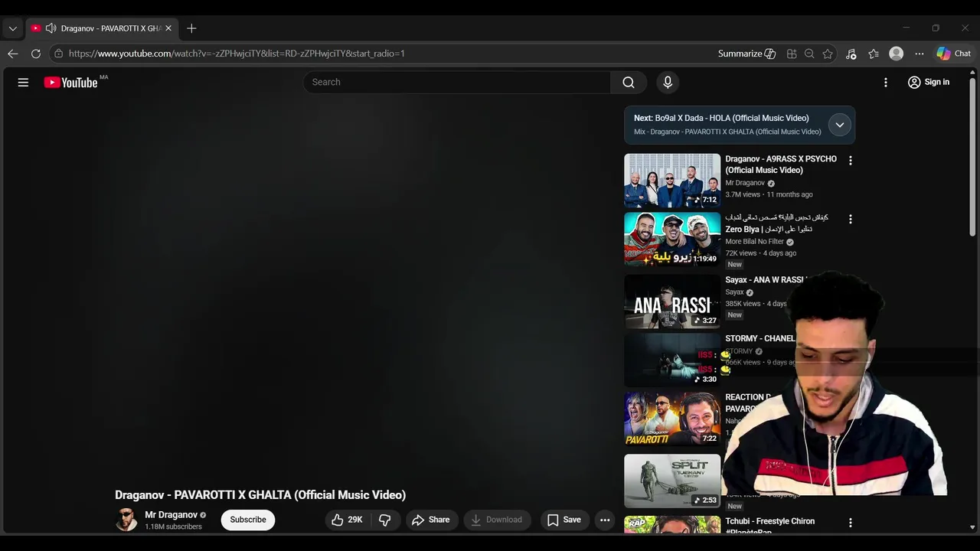
Task: Switch to the Draganov PAVAROTTI tab
Action: [103, 28]
